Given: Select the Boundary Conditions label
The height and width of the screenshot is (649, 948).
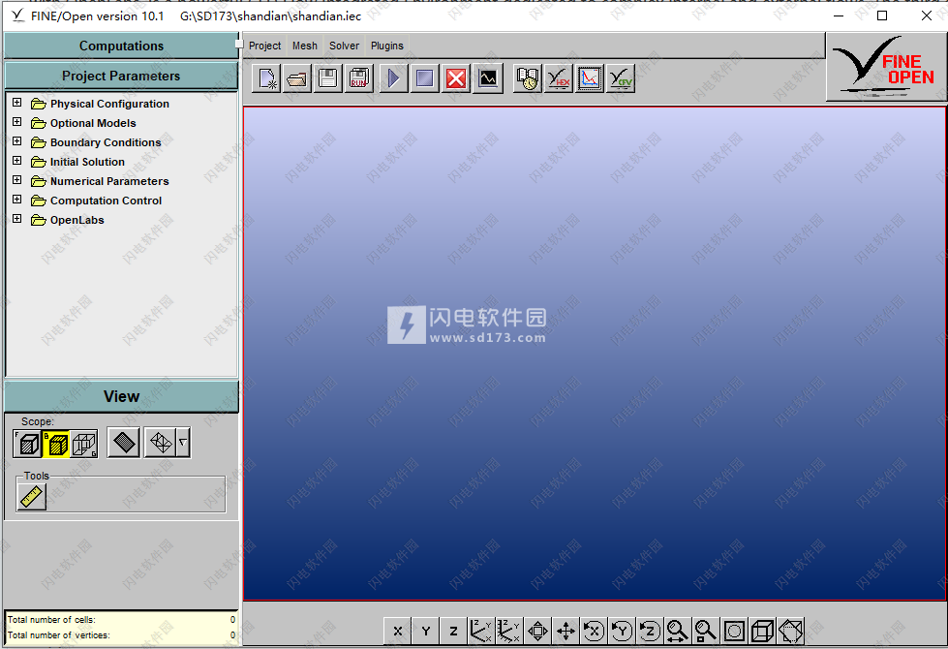Looking at the screenshot, I should (106, 142).
